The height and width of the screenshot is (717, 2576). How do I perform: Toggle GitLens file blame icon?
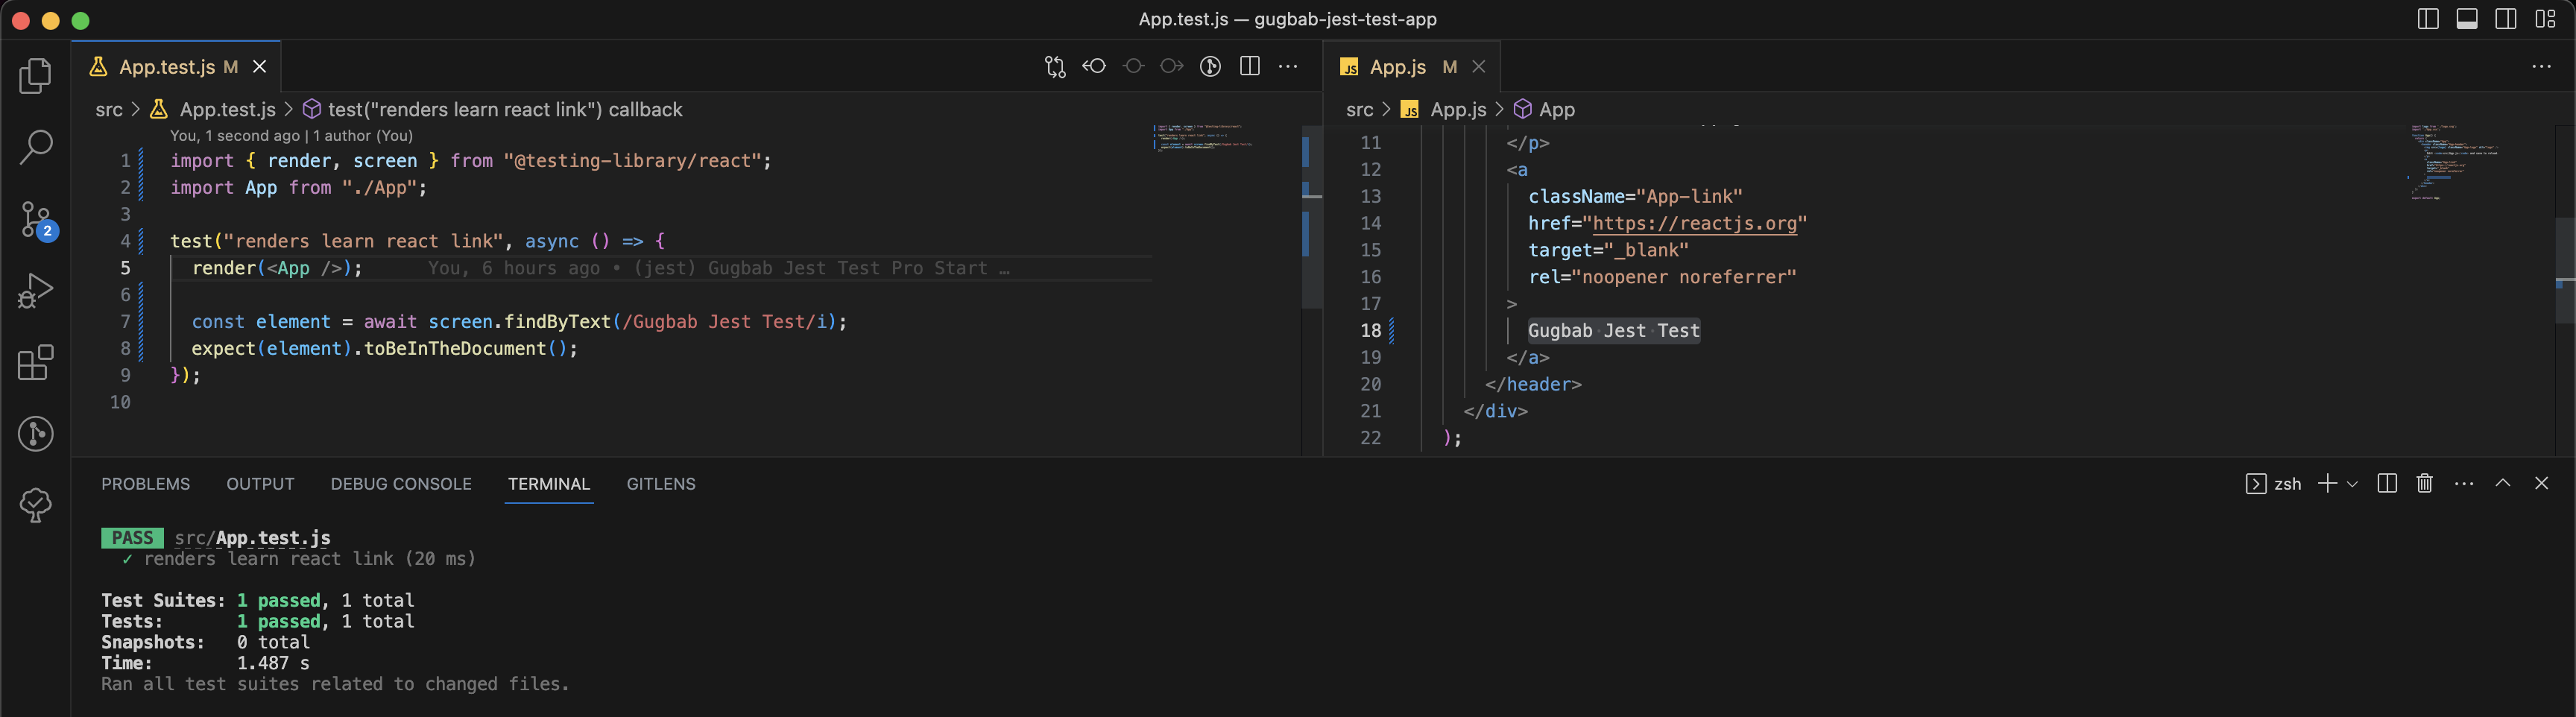click(x=1210, y=66)
